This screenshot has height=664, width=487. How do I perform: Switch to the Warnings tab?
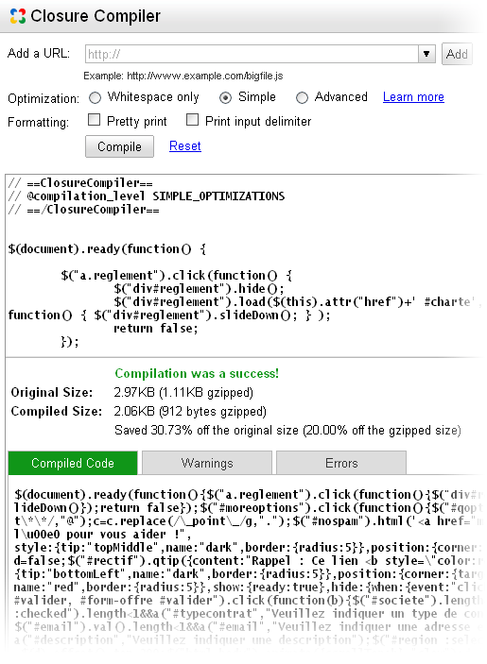207,463
